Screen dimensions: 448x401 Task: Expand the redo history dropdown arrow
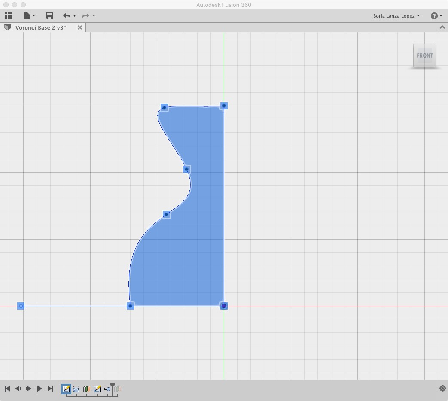click(94, 15)
